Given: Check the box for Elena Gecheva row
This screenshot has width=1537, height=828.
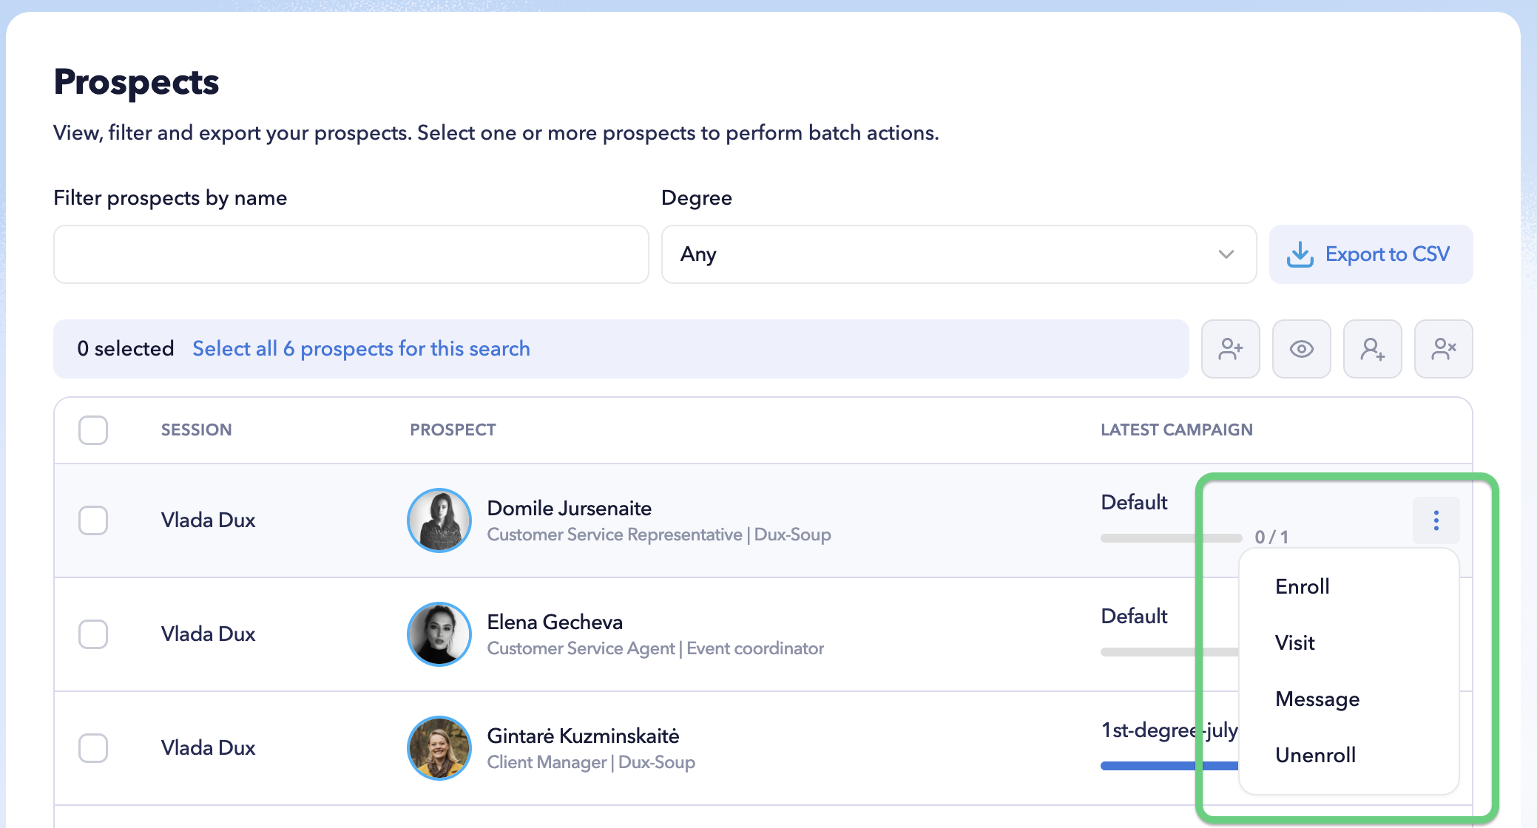Looking at the screenshot, I should coord(93,634).
